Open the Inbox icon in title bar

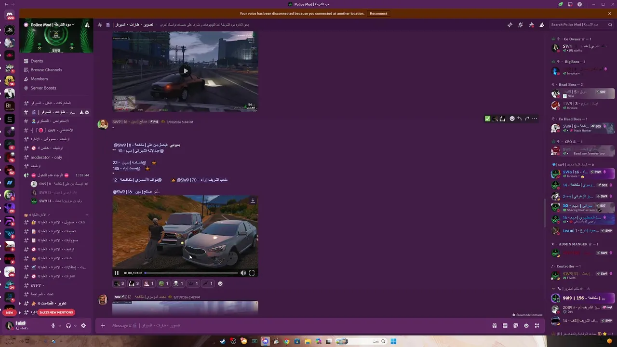tap(570, 4)
